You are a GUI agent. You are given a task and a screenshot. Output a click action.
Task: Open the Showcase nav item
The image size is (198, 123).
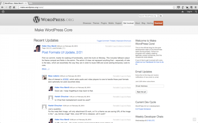point(87,23)
